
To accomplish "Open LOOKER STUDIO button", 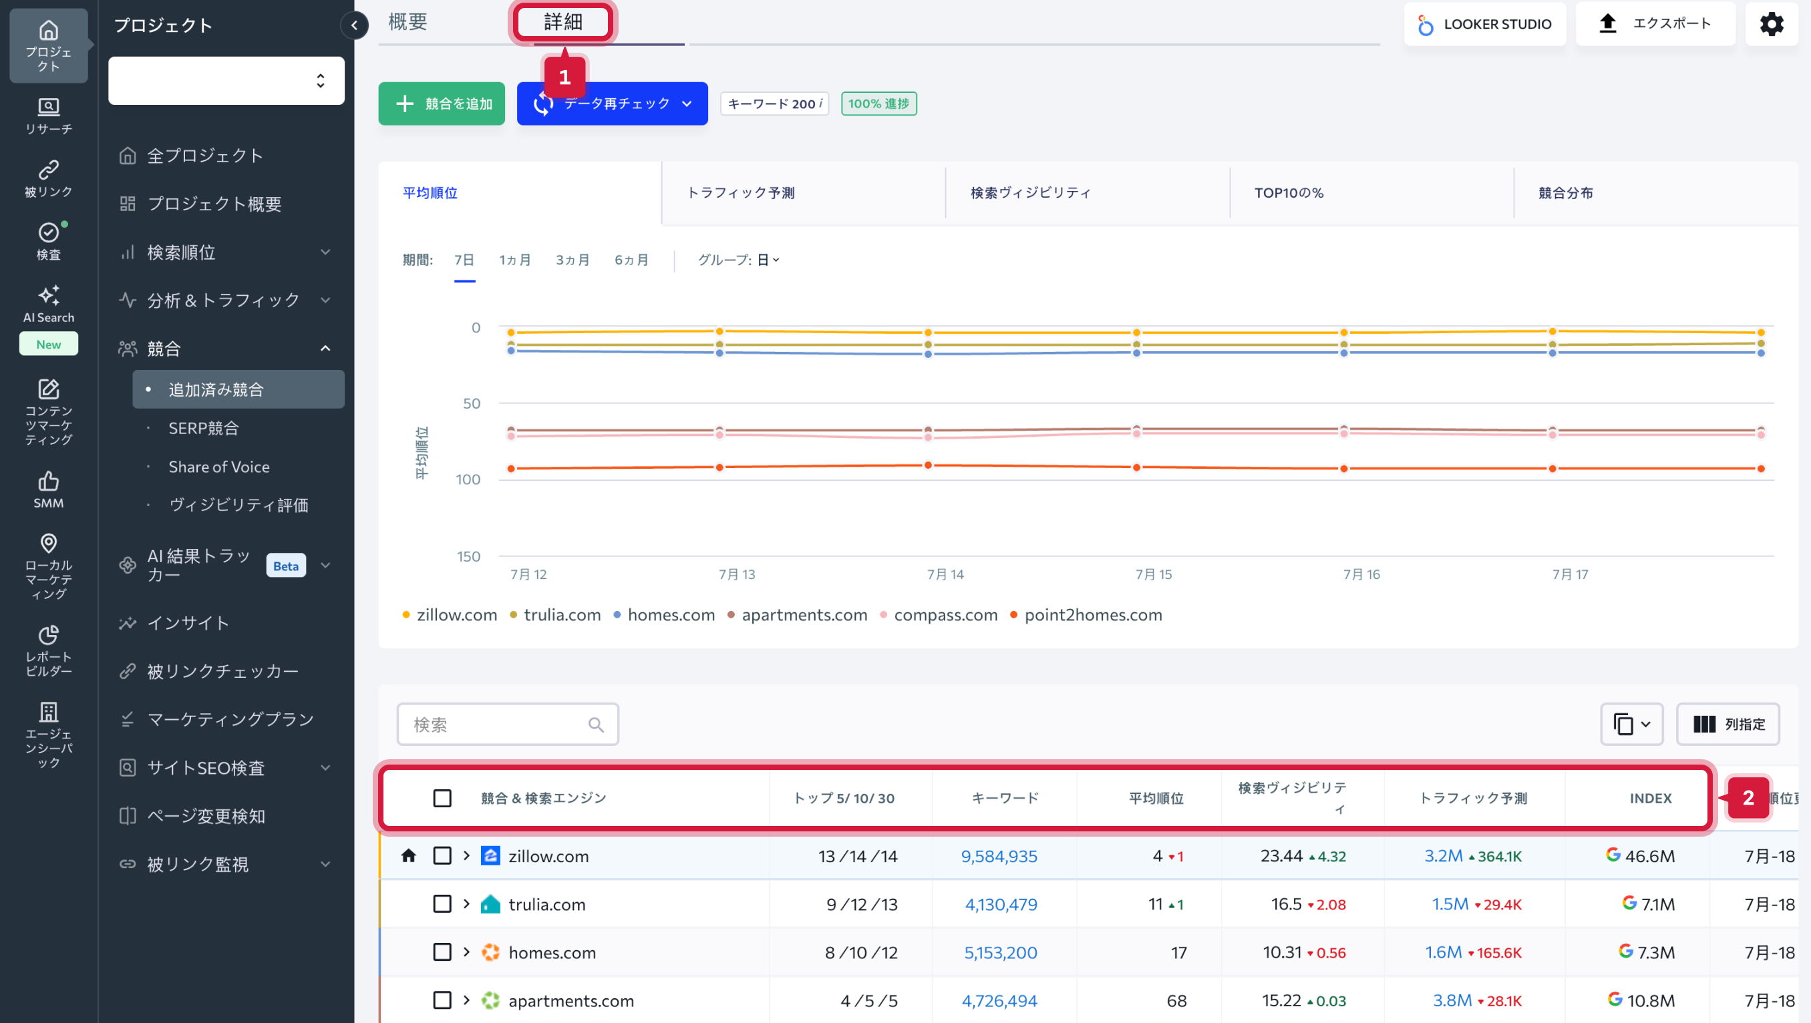I will [x=1485, y=25].
